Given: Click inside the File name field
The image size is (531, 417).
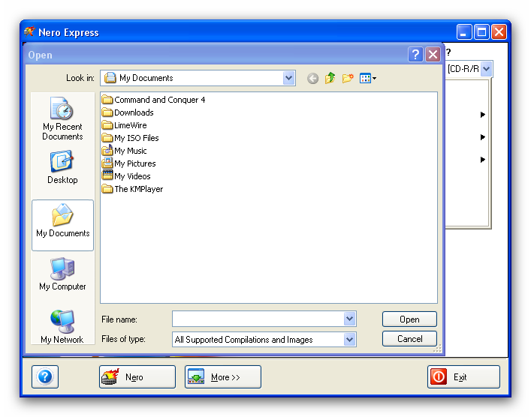Looking at the screenshot, I should click(x=258, y=319).
